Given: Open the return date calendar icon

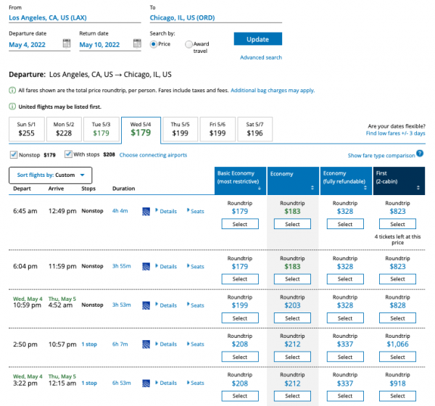Looking at the screenshot, I should click(137, 44).
